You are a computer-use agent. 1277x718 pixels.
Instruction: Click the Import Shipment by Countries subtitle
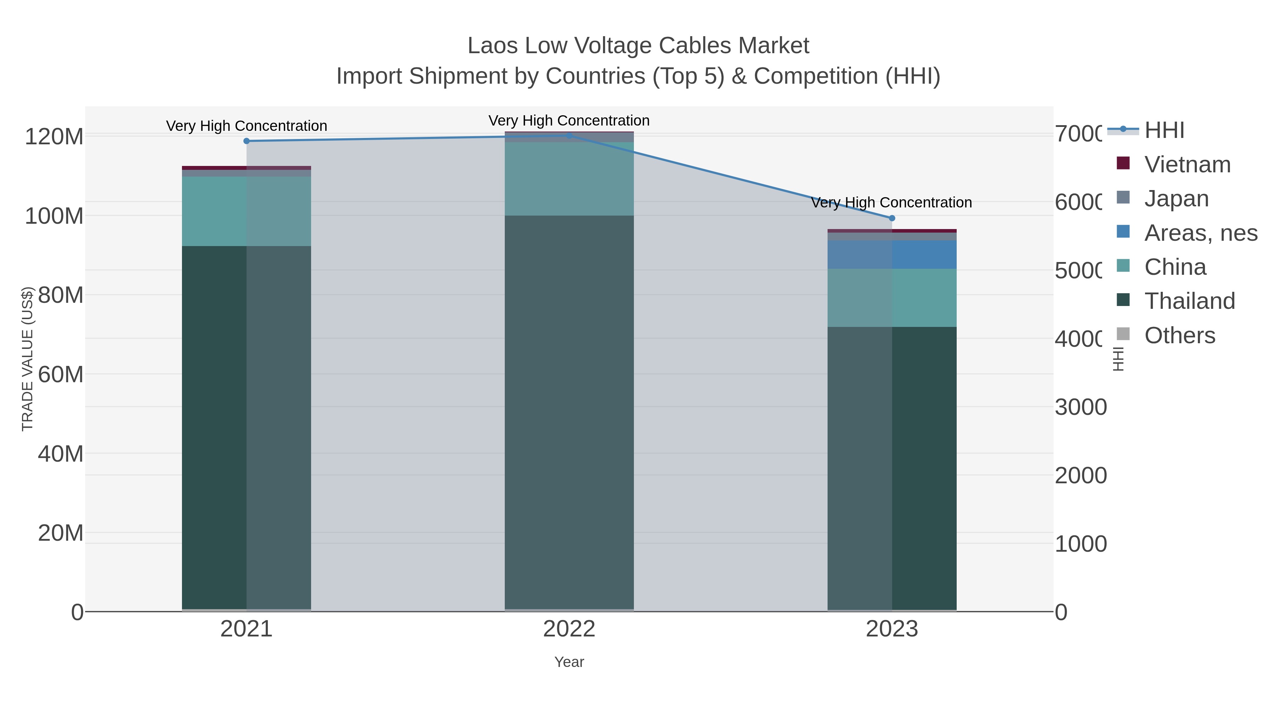click(638, 76)
